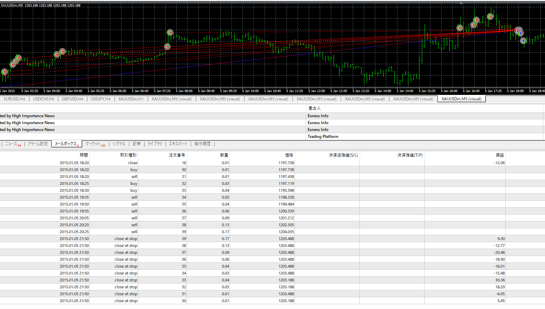The width and height of the screenshot is (545, 309).
Task: Click the 差出人 column header in the mailbox
Action: coord(314,108)
